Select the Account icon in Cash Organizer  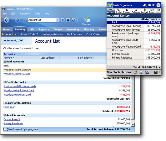coord(111,11)
